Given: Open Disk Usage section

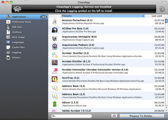Looking at the screenshot, I should click(x=18, y=37).
